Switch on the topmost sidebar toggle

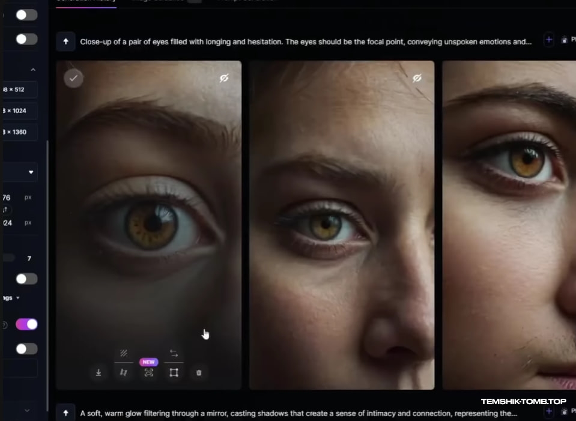point(26,14)
